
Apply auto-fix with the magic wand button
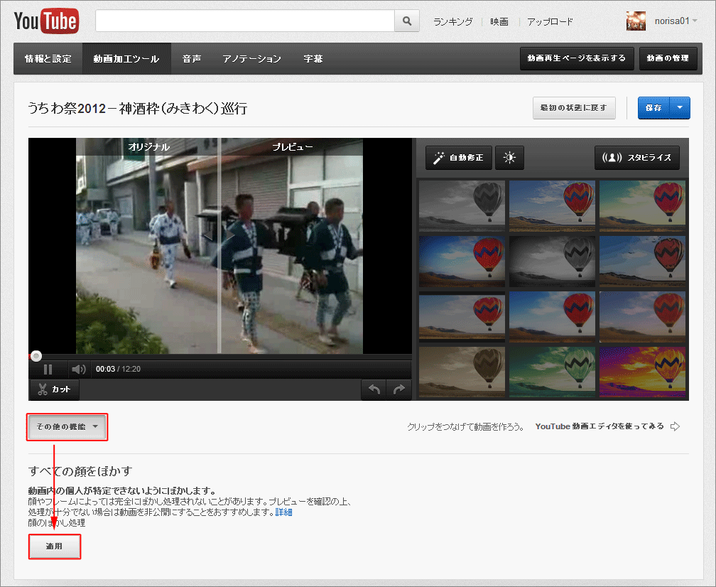[x=458, y=158]
